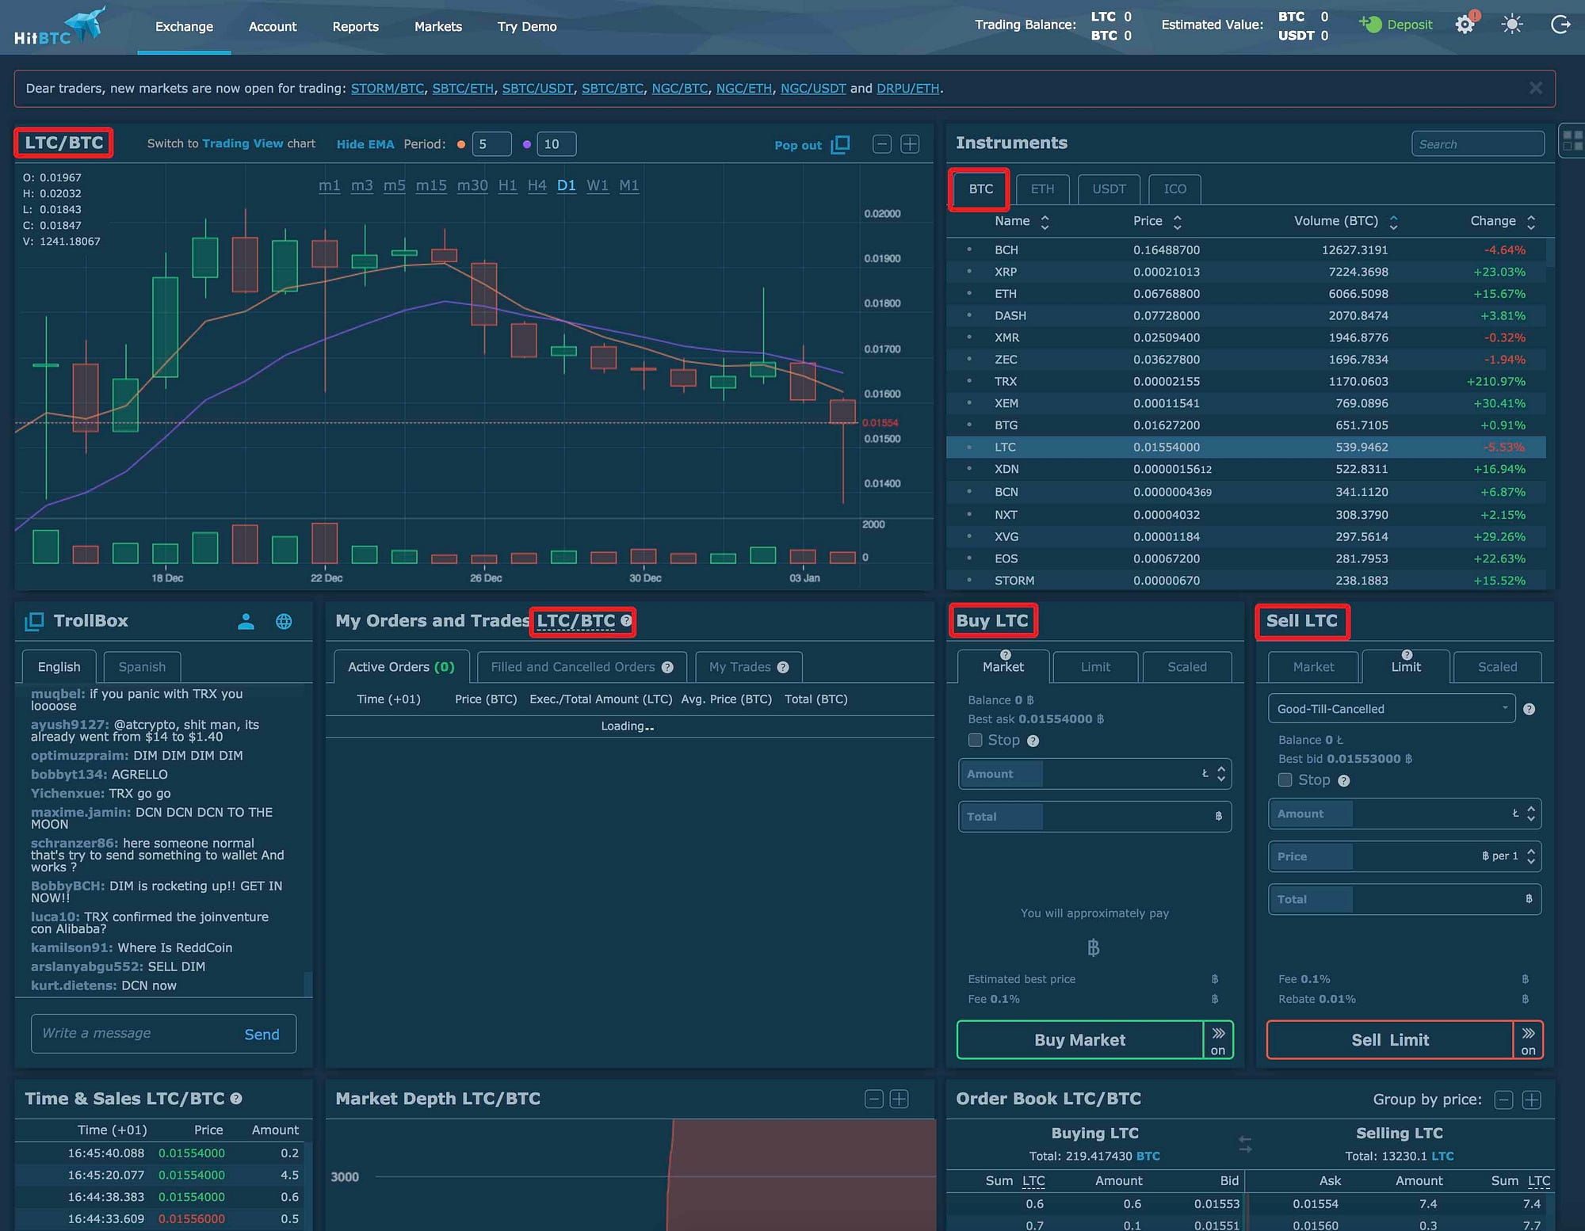Click help icon on My Trades tab
The width and height of the screenshot is (1585, 1231).
783,667
